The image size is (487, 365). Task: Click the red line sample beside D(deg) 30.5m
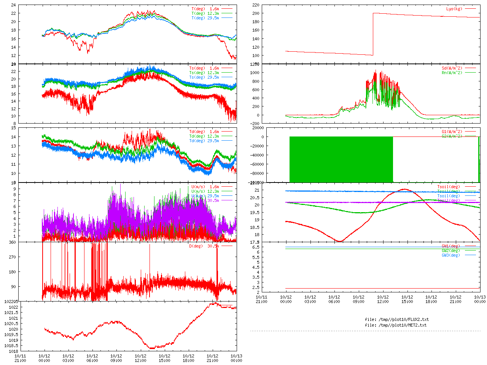point(227,246)
